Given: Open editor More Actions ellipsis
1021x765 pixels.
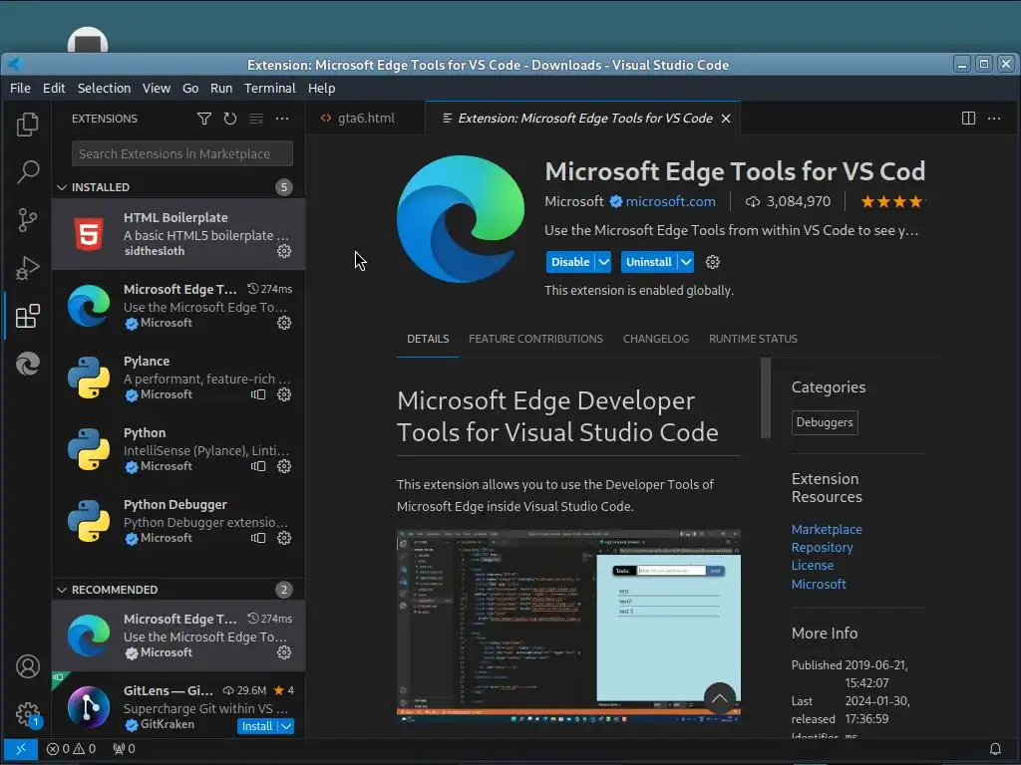Looking at the screenshot, I should point(994,119).
